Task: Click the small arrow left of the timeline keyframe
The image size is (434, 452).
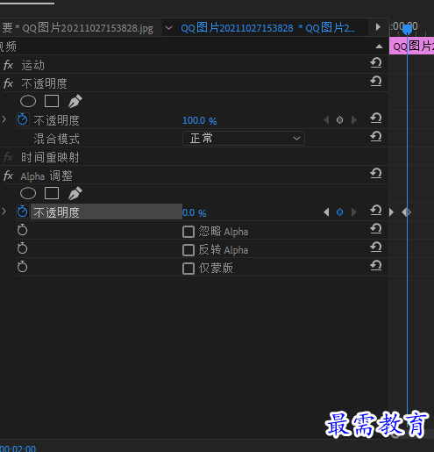Action: (391, 212)
